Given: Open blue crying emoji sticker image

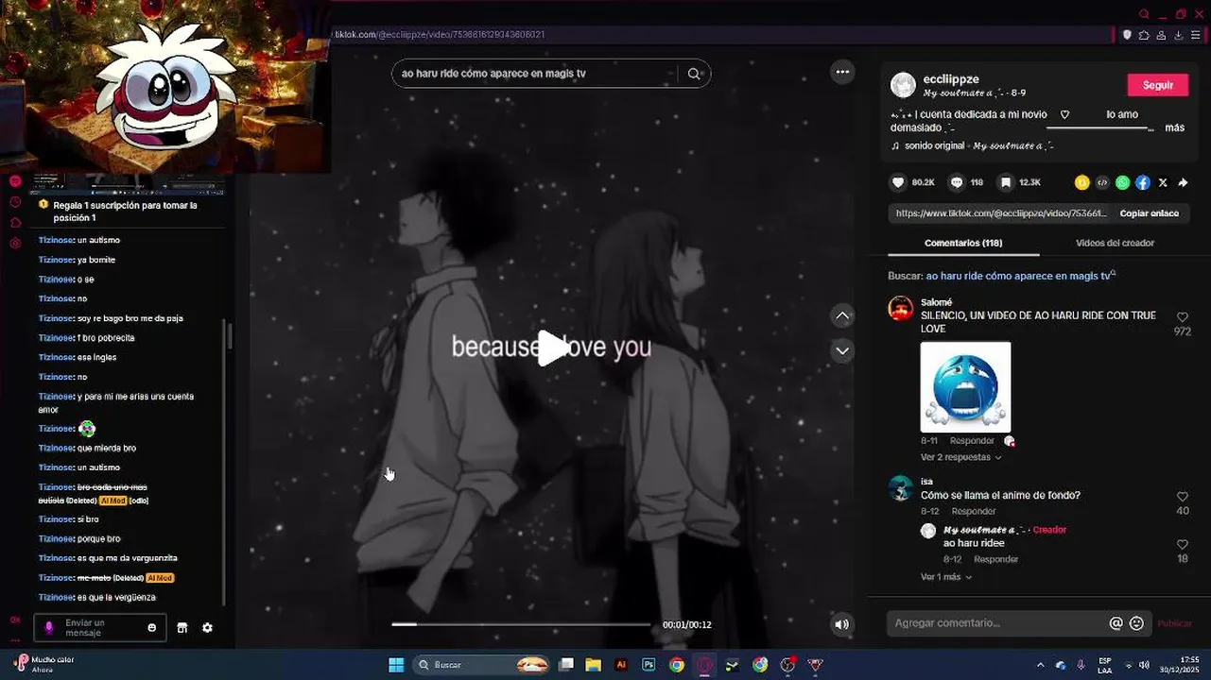Looking at the screenshot, I should [965, 386].
